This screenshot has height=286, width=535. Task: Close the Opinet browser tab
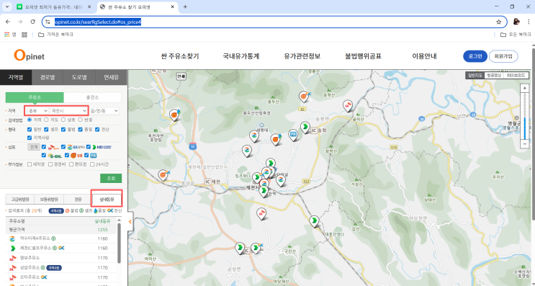173,6
